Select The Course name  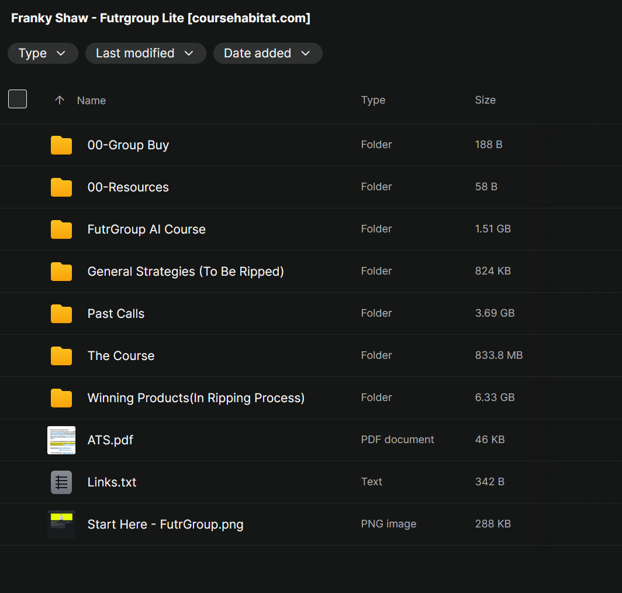121,355
